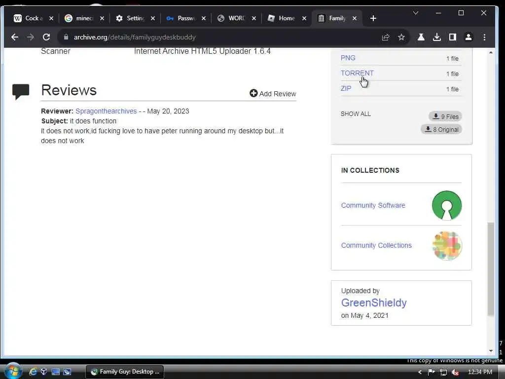
Task: Download the 8 Original files
Action: (x=441, y=129)
